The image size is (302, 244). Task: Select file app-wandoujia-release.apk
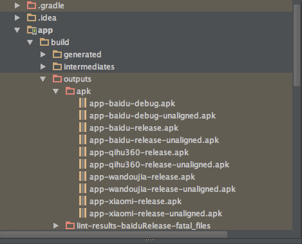click(142, 177)
